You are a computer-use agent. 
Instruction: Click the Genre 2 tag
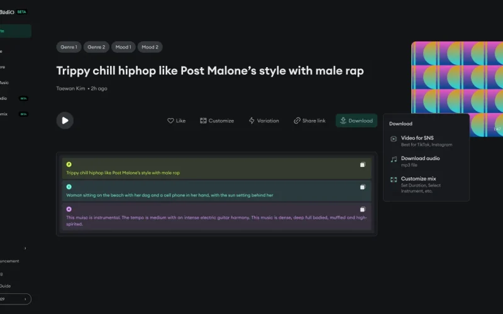click(x=96, y=47)
